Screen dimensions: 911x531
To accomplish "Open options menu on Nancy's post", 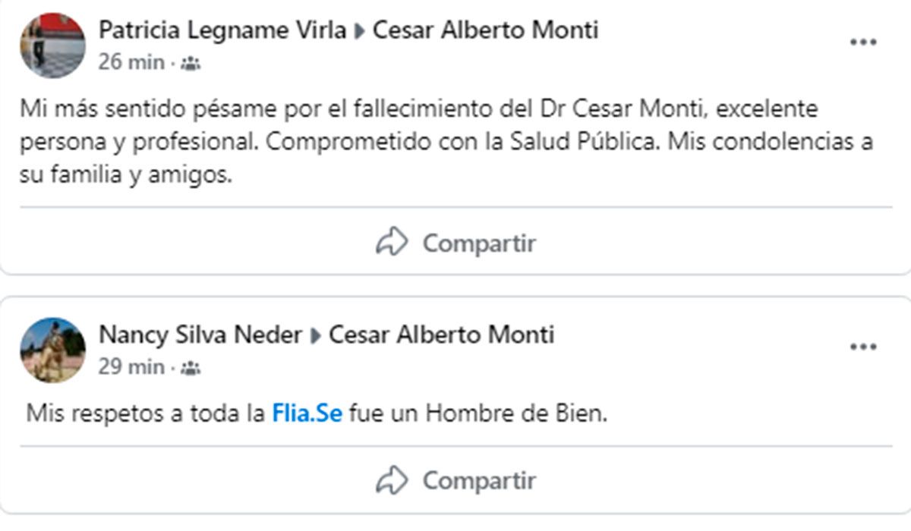I will [863, 347].
